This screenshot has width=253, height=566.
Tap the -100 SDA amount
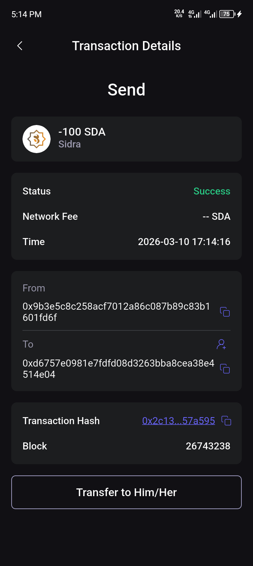click(x=82, y=132)
